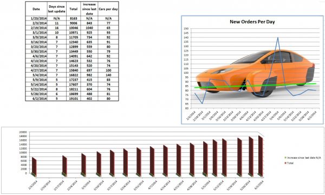Select the green 'Increase since last date' legend marker
Image resolution: width=325 pixels, height=195 pixels.
point(285,158)
